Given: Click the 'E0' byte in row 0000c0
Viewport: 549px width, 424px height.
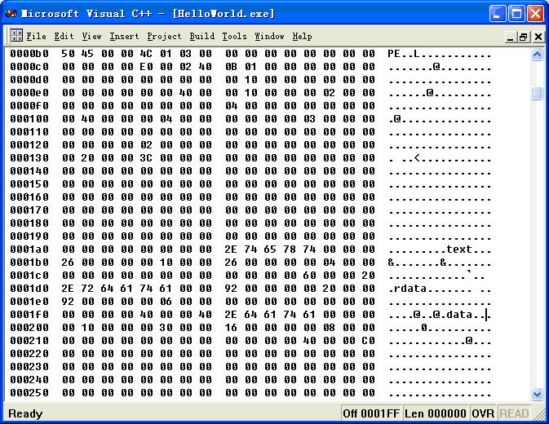Looking at the screenshot, I should click(x=146, y=67).
